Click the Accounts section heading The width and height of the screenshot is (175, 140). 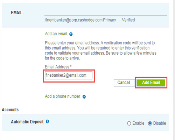click(10, 110)
